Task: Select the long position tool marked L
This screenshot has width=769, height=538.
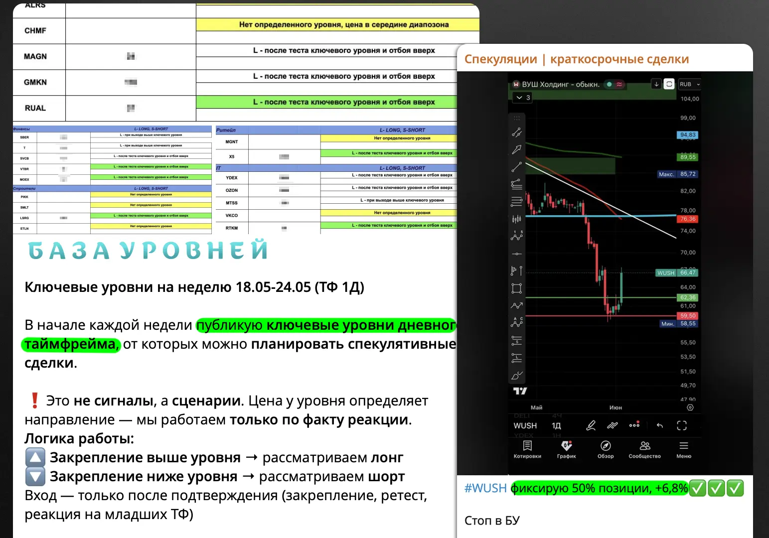Action: coord(517,358)
